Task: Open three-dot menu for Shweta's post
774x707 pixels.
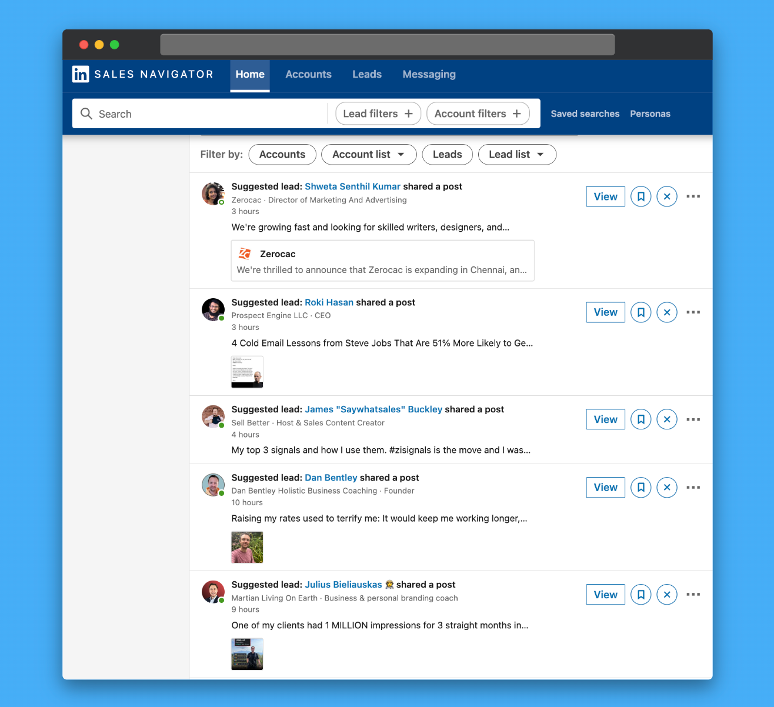Action: pos(693,196)
